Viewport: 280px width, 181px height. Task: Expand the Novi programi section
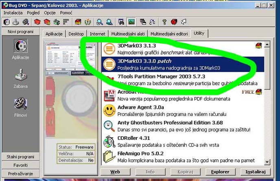click(20, 32)
